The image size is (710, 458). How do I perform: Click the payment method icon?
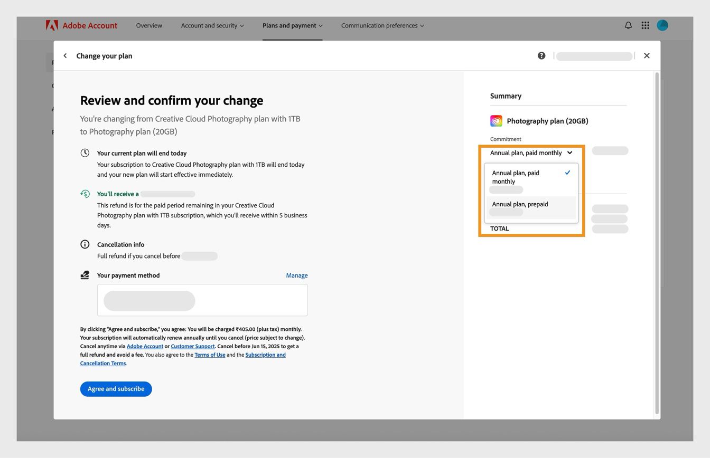click(85, 275)
